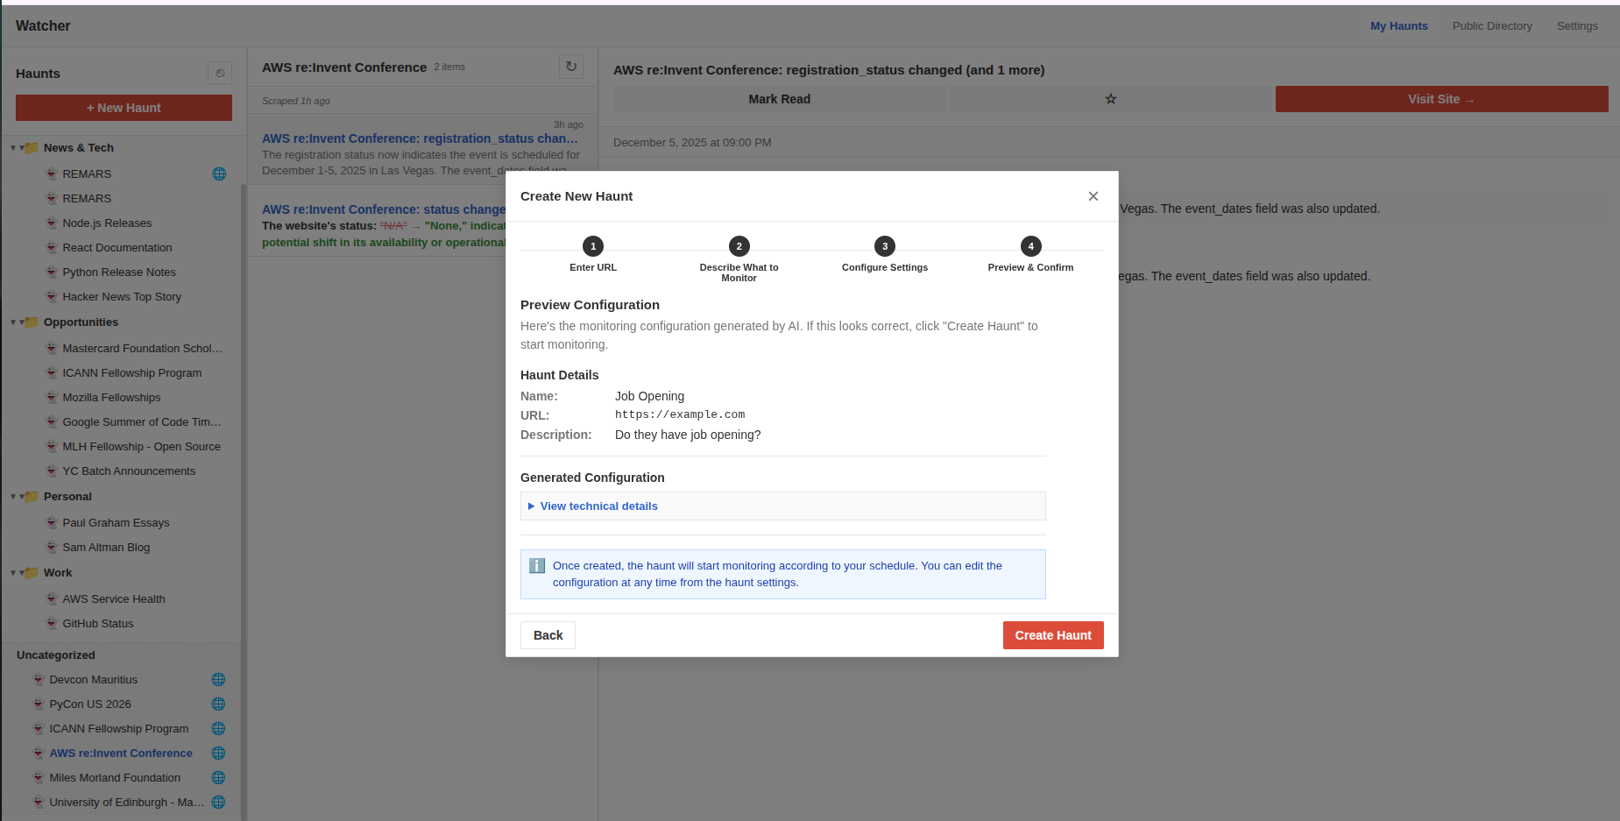Click the Visit Site button
The image size is (1620, 821).
point(1441,99)
